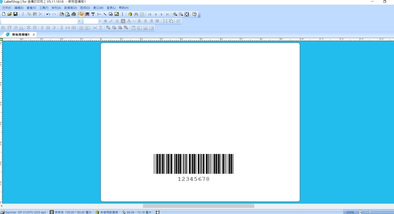Viewport: 394px width, 214px height.
Task: Open the label page setup icon
Action: point(61,14)
